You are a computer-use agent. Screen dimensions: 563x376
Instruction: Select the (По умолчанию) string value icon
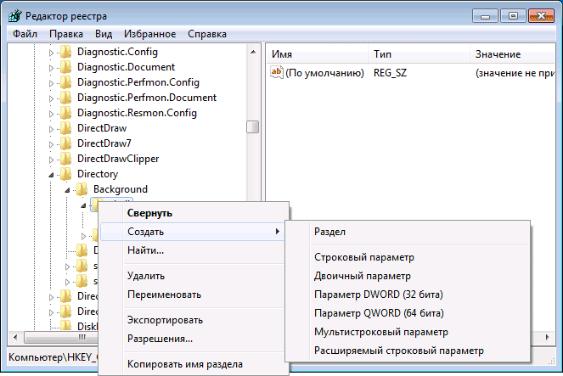point(277,72)
